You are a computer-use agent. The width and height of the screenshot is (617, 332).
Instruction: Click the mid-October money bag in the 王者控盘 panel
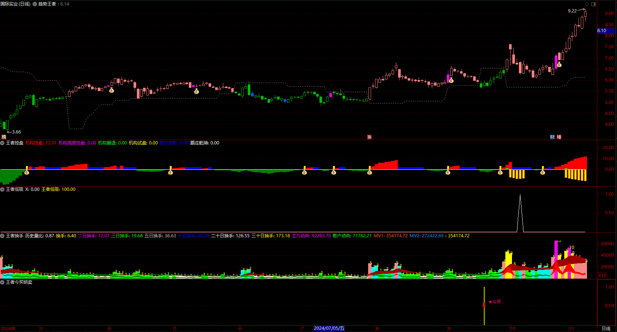coord(542,172)
